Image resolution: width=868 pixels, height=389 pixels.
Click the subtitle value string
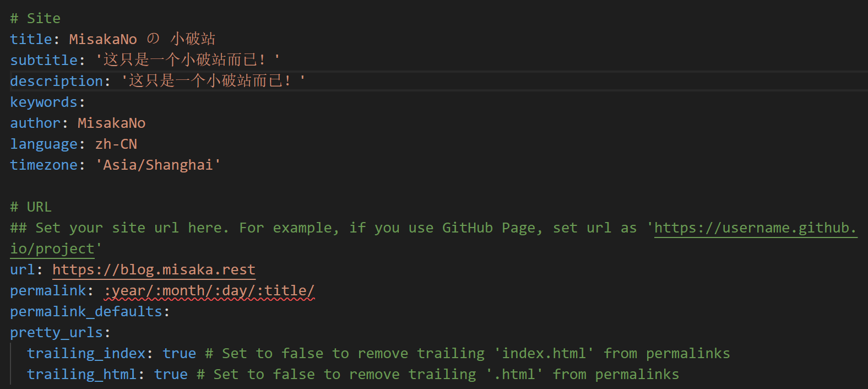point(188,60)
